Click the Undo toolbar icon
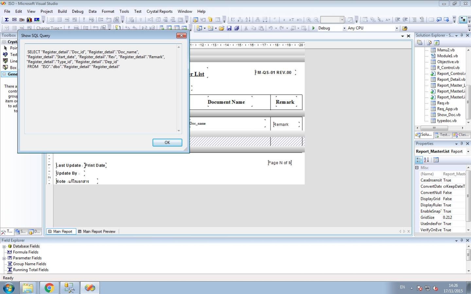This screenshot has height=294, width=471. (270, 28)
